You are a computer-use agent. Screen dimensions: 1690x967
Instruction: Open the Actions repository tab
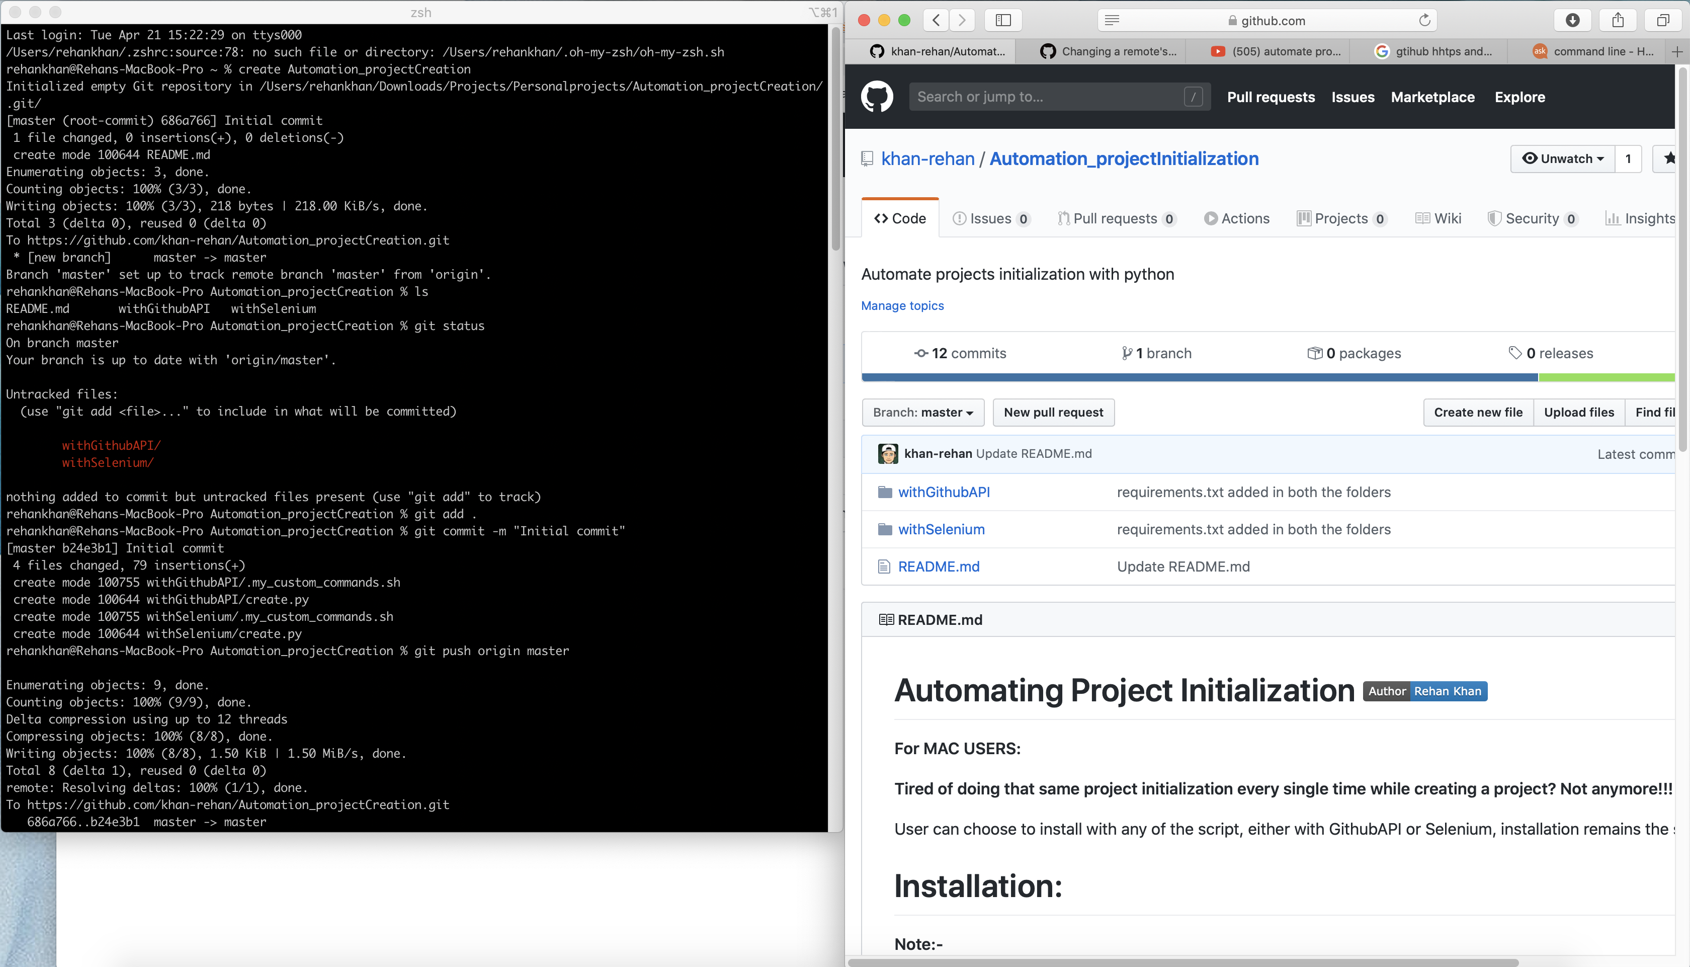point(1237,218)
